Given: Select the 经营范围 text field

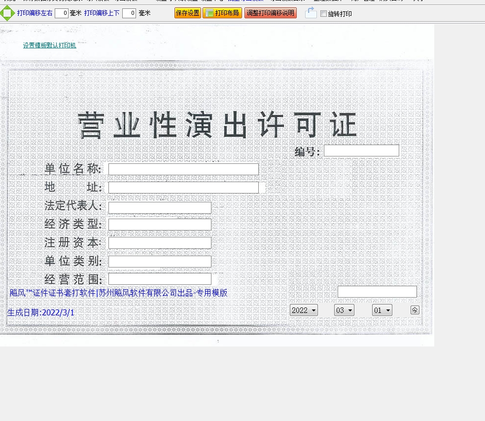Looking at the screenshot, I should 160,279.
